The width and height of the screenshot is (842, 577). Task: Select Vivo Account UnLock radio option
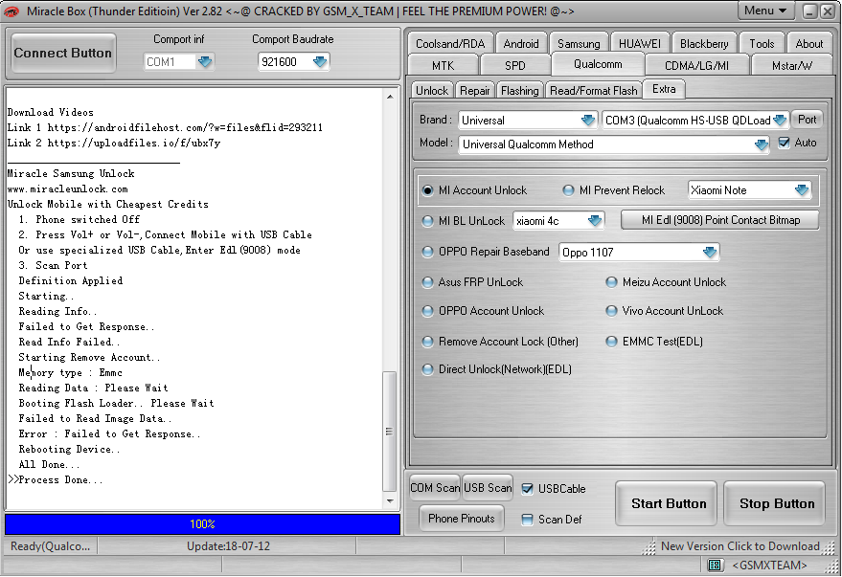(611, 311)
